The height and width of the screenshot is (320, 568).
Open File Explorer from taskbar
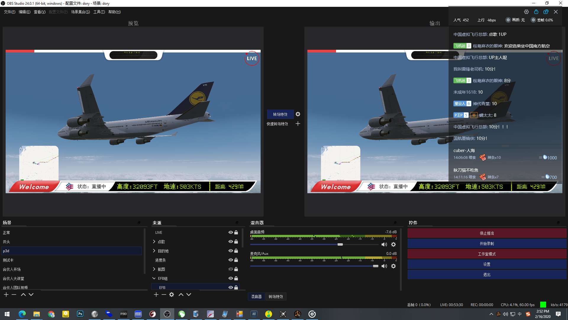[x=37, y=314]
